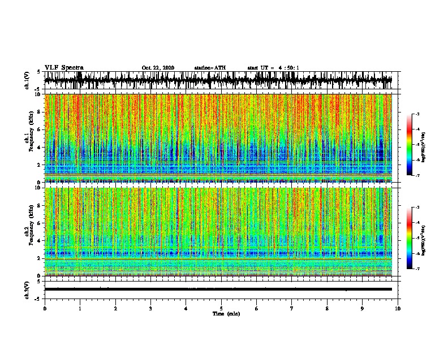Click the "station=ATH" label

[210, 68]
